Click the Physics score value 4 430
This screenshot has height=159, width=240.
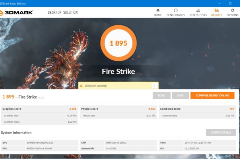(151, 109)
